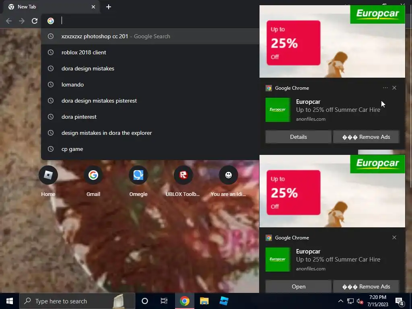
Task: Open File Explorer from the taskbar
Action: tap(204, 301)
